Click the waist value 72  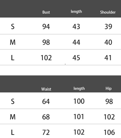(46, 132)
